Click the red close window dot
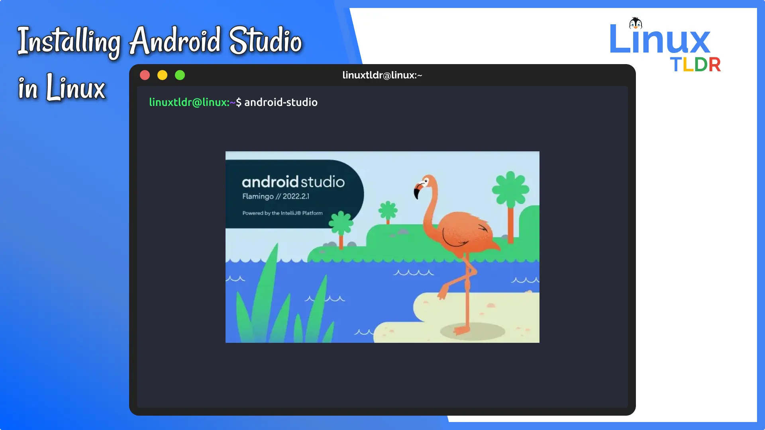 [145, 75]
